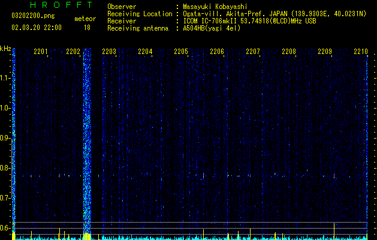This screenshot has height=240, width=377.
Task: Click the date stamp 02.03.20 22:00
Action: tap(37, 28)
